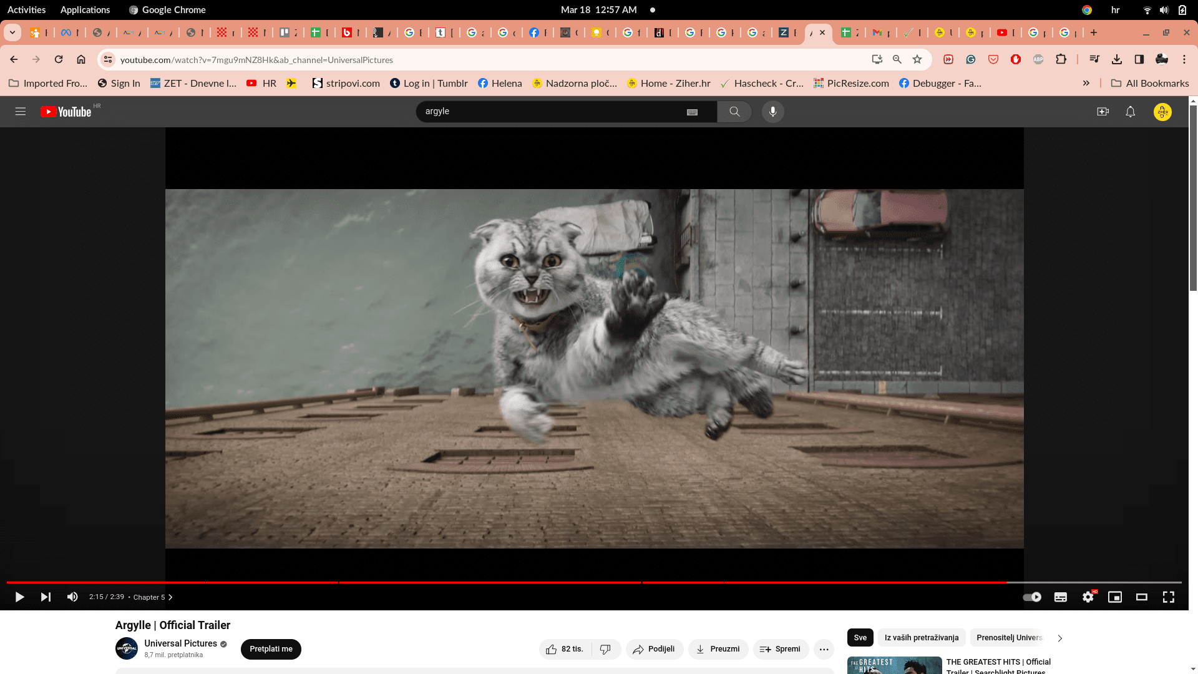Open the on-screen keyboard in search box

click(692, 112)
